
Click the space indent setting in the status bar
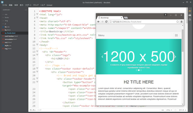point(182,110)
